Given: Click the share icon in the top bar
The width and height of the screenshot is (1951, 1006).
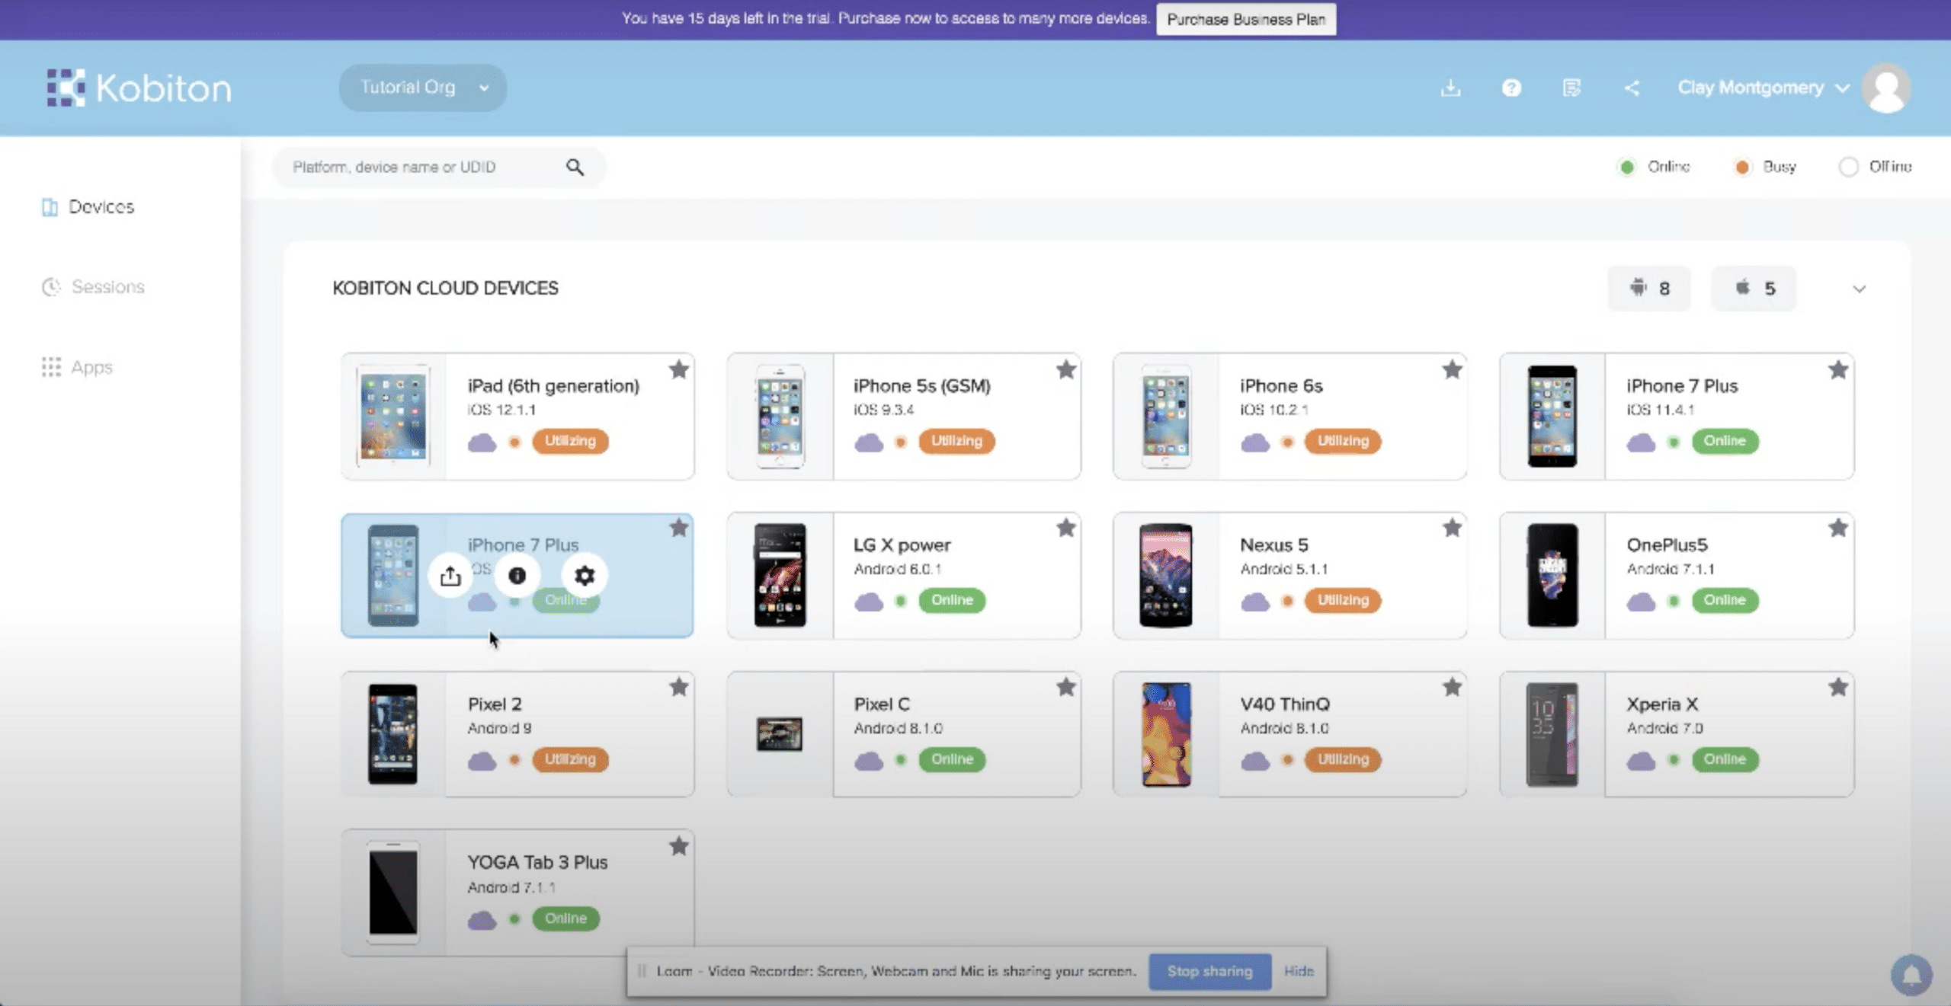Looking at the screenshot, I should [x=1633, y=88].
